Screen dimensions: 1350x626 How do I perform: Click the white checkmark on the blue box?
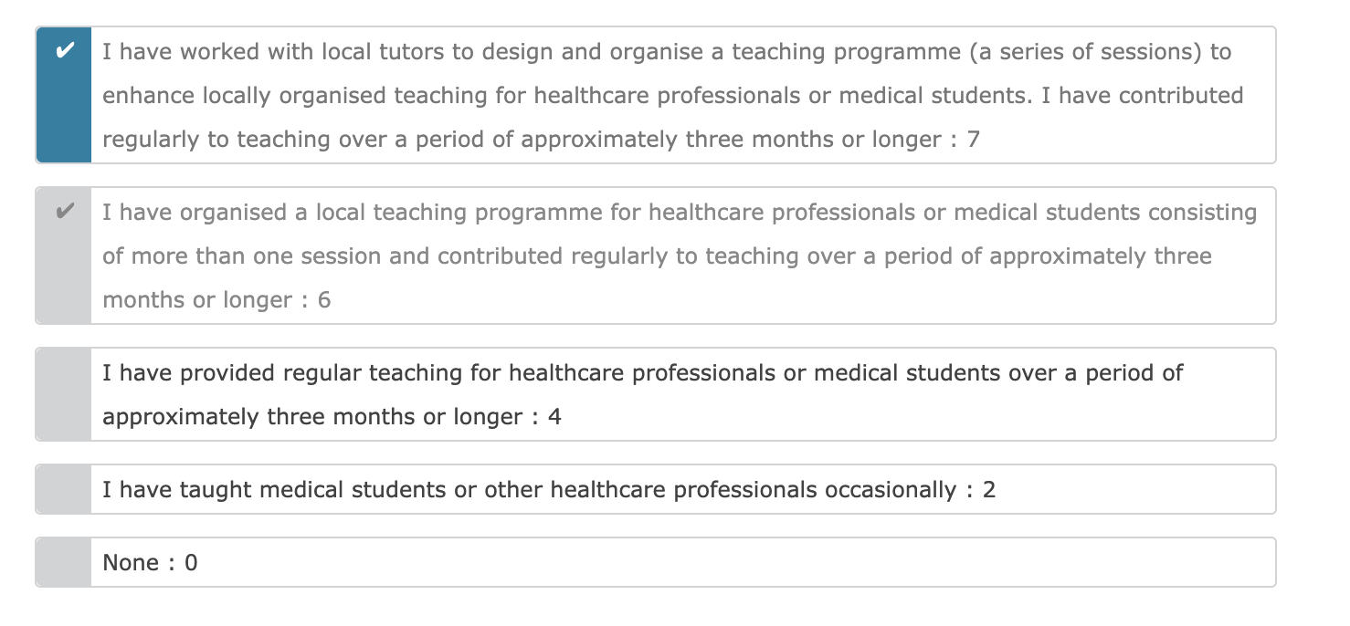pos(64,51)
